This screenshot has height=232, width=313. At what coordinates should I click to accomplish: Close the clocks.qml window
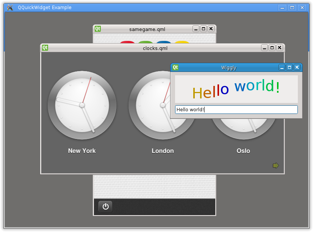click(280, 48)
